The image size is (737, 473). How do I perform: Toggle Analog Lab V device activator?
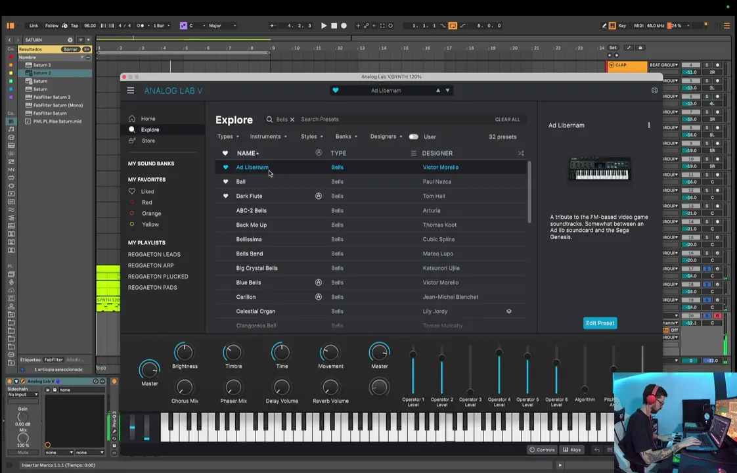9,381
